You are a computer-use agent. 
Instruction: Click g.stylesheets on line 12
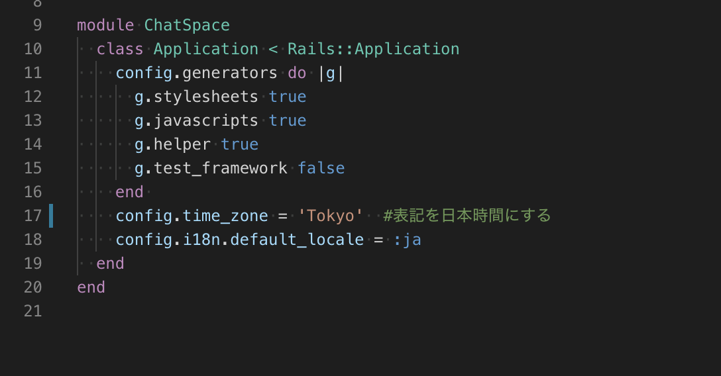click(x=196, y=97)
